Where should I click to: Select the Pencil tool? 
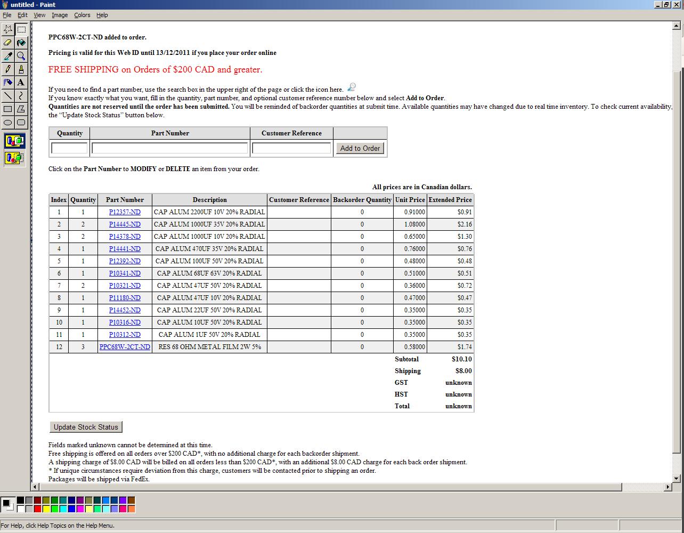[x=8, y=69]
